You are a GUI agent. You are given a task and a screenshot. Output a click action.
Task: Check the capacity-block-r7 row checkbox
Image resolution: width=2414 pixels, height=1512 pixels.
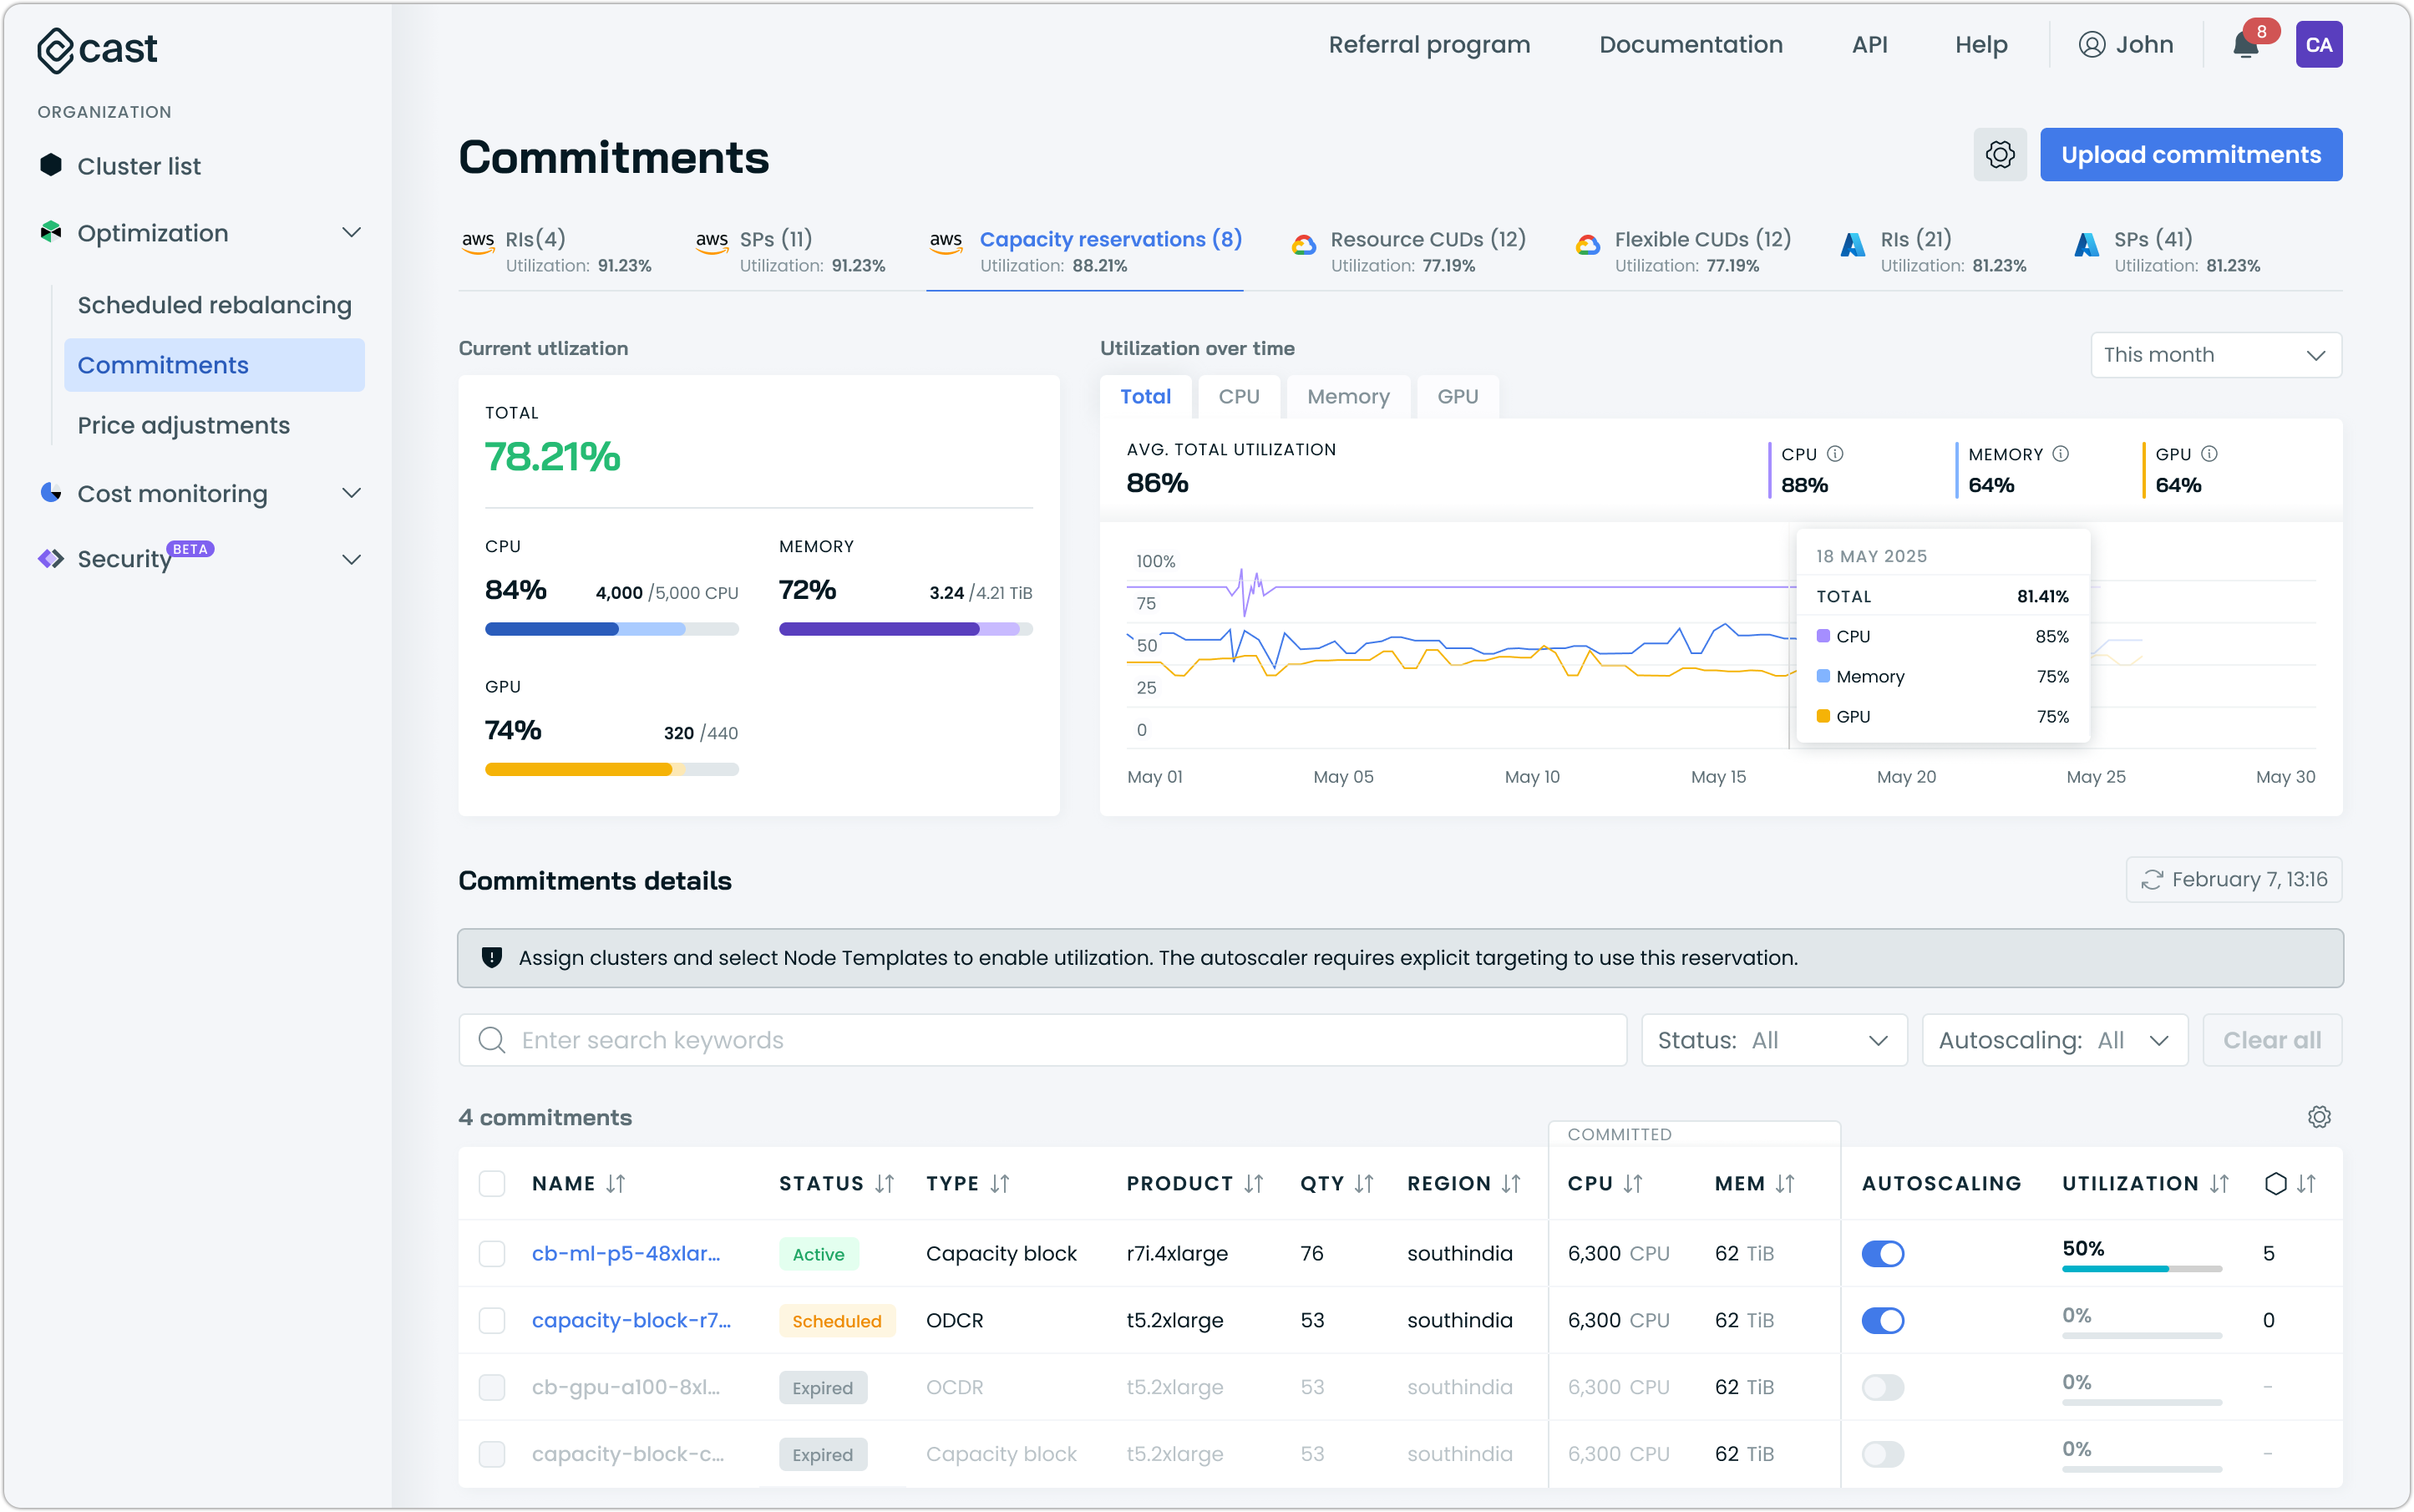pos(492,1320)
